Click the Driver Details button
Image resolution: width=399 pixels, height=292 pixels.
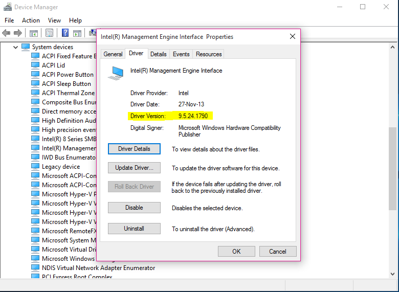coord(134,149)
